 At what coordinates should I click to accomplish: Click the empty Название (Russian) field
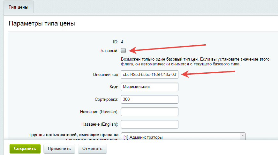click(x=149, y=112)
